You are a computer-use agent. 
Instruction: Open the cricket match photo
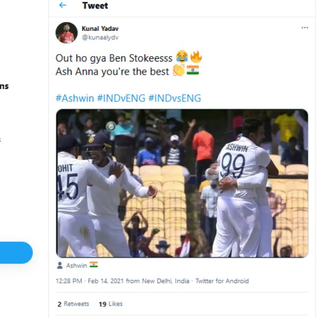[182, 183]
